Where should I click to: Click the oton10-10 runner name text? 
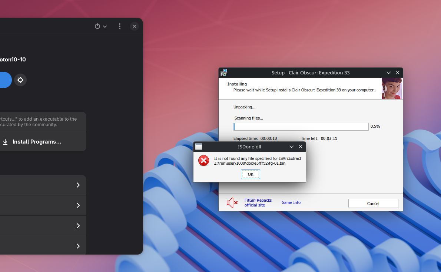[x=13, y=59]
